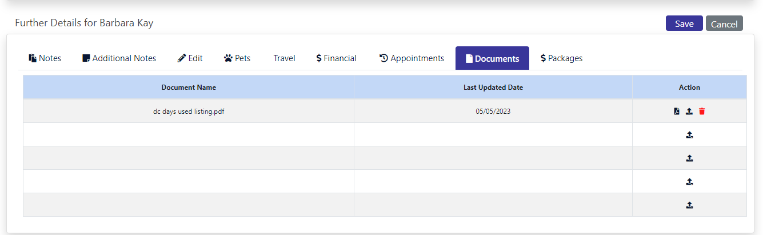Save Barbara Kay's details
This screenshot has width=763, height=235.
684,23
